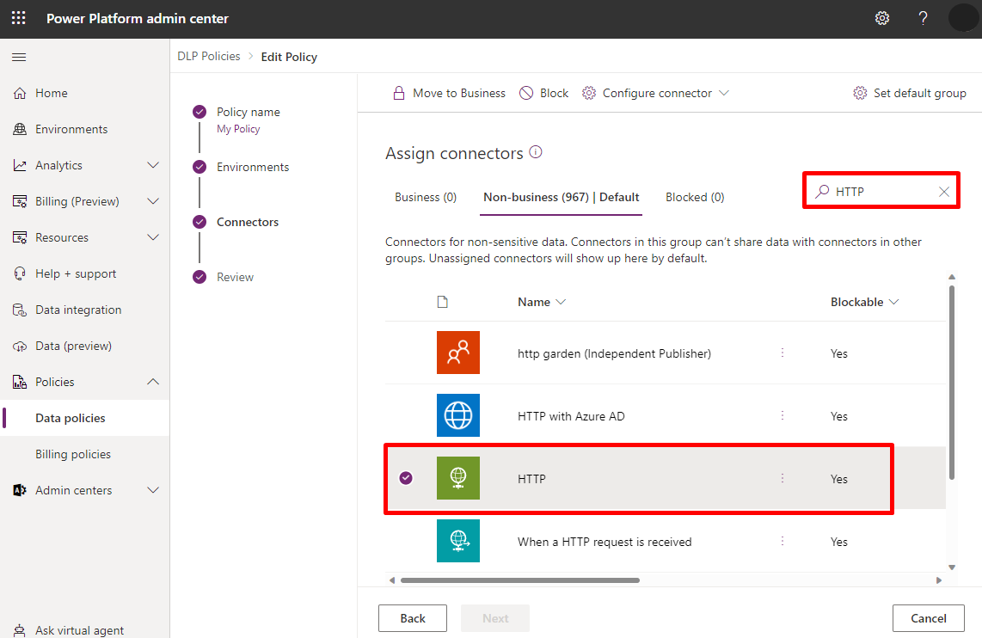Select http garden (Independent Publisher) name
This screenshot has width=982, height=638.
[614, 353]
